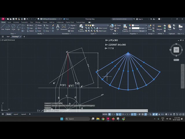Open the Parametric ribbon tab
This screenshot has height=139, width=185.
tap(24, 22)
